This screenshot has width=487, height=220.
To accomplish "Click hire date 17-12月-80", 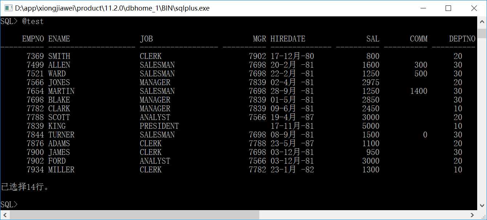I will [x=292, y=56].
